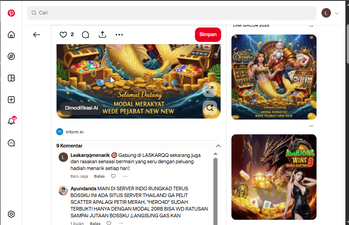349x225 pixels.
Task: Open profile avatar L in header
Action: pos(326,13)
